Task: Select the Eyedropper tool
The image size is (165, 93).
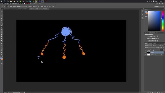Action: pos(2,22)
